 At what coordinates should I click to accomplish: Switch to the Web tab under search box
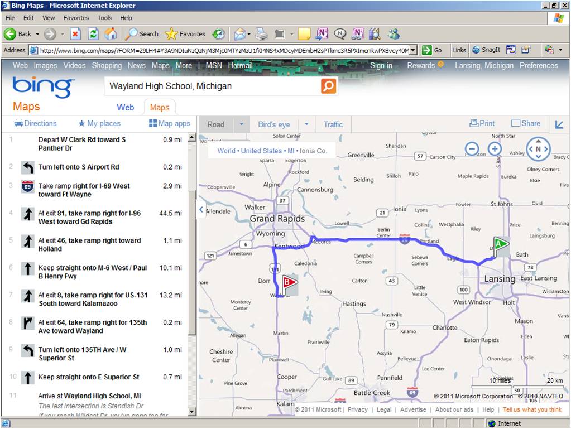pos(125,107)
